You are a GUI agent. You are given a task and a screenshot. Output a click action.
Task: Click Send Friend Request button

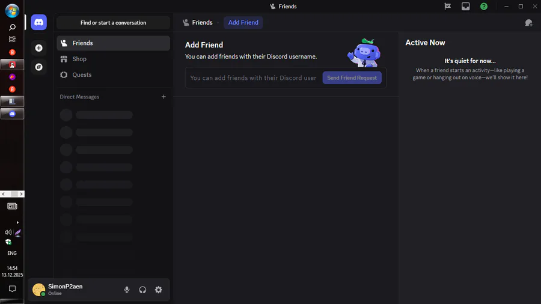[x=352, y=78]
